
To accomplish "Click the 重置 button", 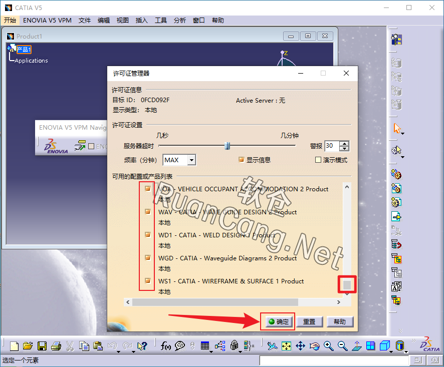I will coord(309,322).
